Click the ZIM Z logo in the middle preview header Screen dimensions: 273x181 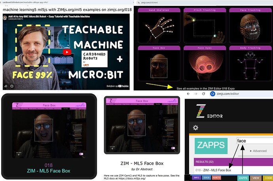click(x=112, y=101)
